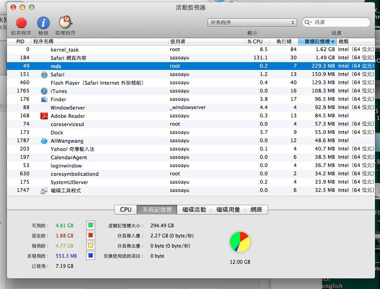Type-focus the 過濾 search field
Screen dimensions: 380x289
pyautogui.click(x=336, y=22)
